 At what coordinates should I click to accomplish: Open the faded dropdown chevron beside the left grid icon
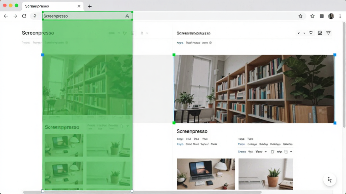click(147, 33)
